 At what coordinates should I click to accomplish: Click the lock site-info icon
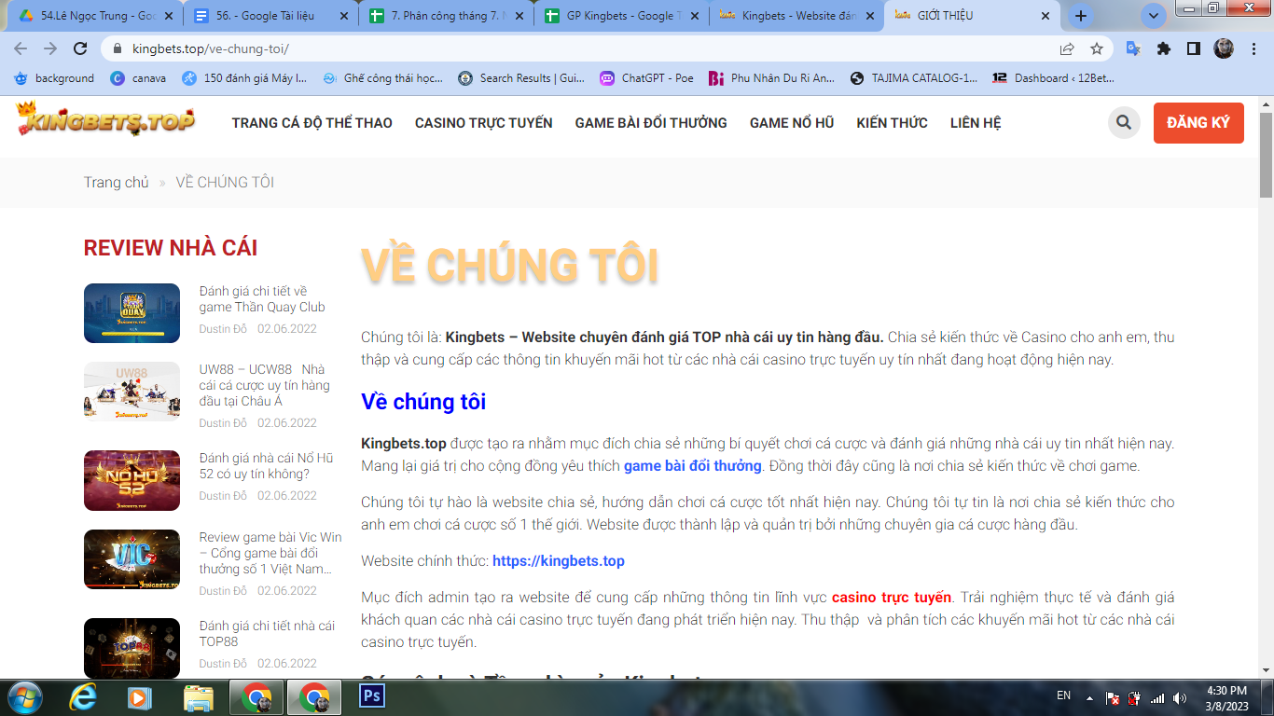coord(118,49)
